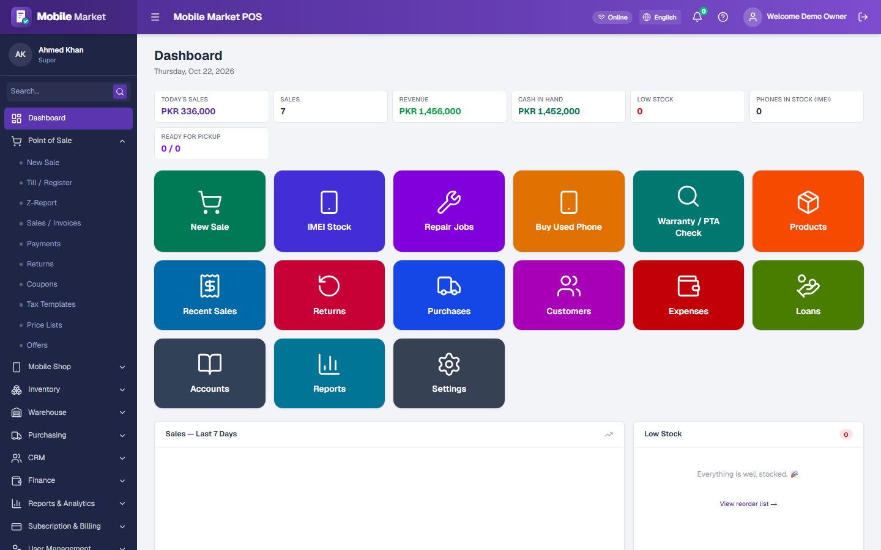Expand the Finance section
This screenshot has width=881, height=550.
click(x=69, y=480)
